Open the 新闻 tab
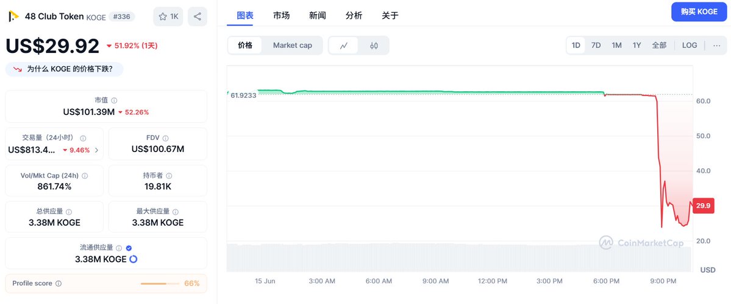 318,15
